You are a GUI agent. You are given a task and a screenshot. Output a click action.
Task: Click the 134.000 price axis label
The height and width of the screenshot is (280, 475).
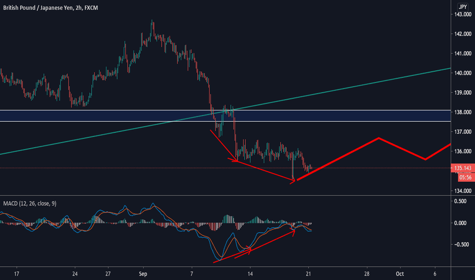[463, 191]
